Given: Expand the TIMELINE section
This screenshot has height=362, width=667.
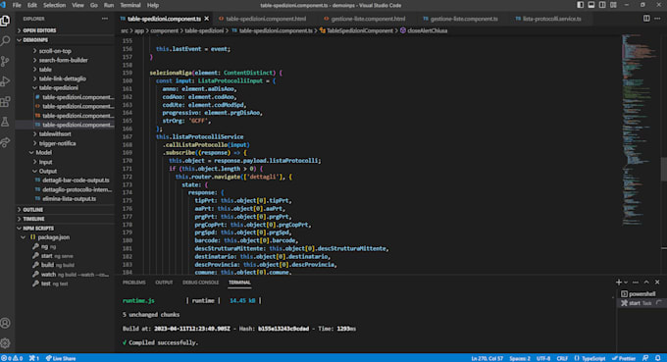Looking at the screenshot, I should (65, 219).
